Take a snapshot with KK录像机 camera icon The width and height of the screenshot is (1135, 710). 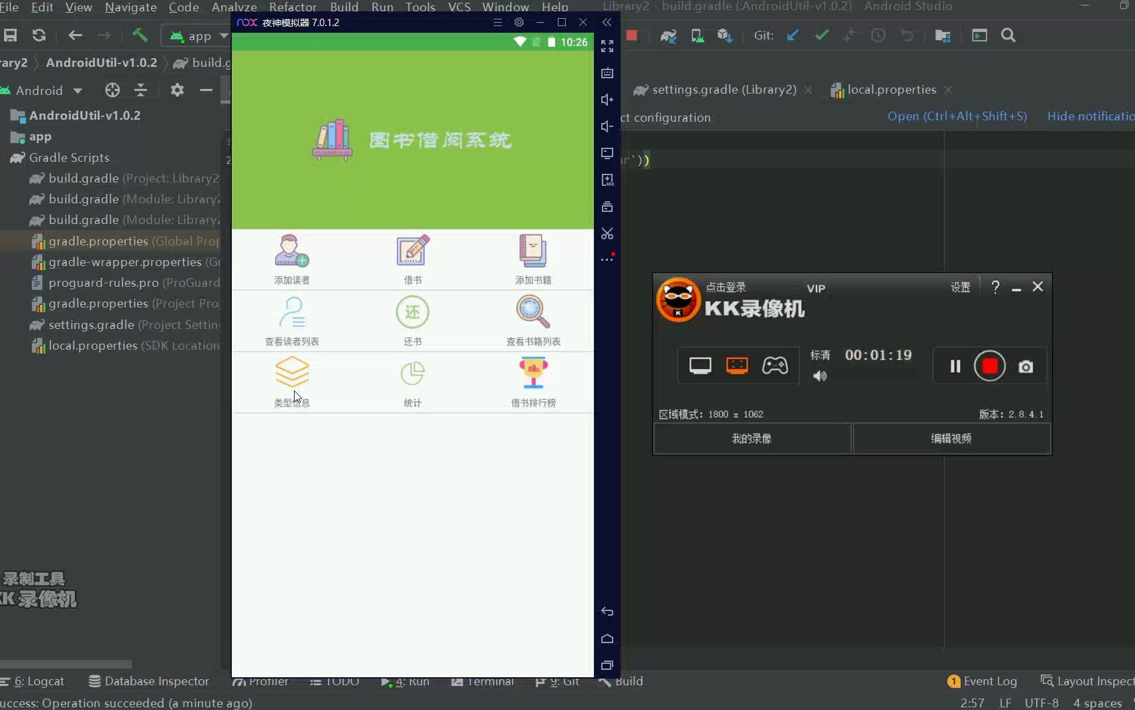[x=1026, y=366]
